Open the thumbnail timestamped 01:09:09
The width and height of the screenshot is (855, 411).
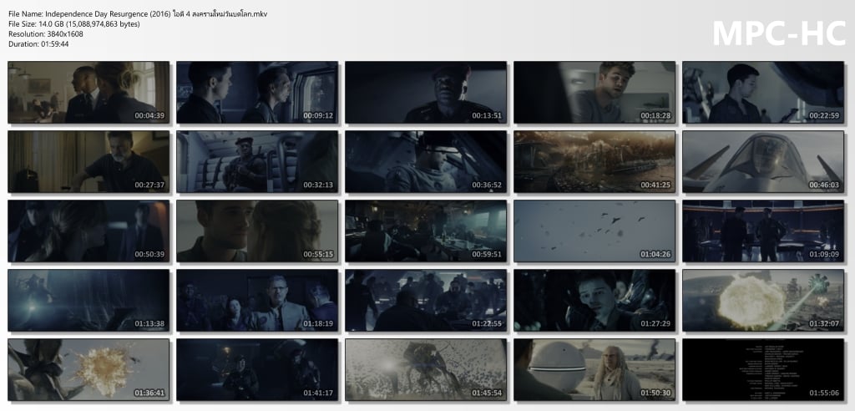click(763, 231)
